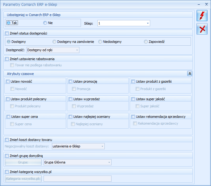Check Ustaw najlepiej oceniany checkbox

point(70,117)
